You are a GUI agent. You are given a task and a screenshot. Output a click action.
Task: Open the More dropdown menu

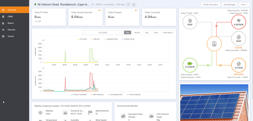point(244,5)
